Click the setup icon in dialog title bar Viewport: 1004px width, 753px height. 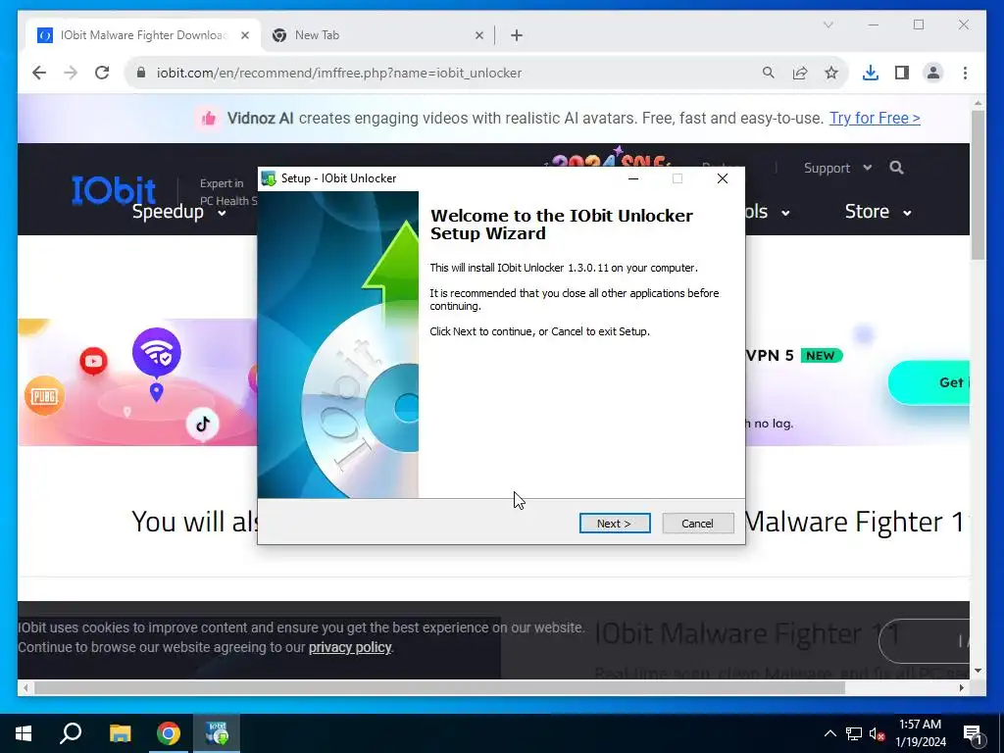point(269,178)
